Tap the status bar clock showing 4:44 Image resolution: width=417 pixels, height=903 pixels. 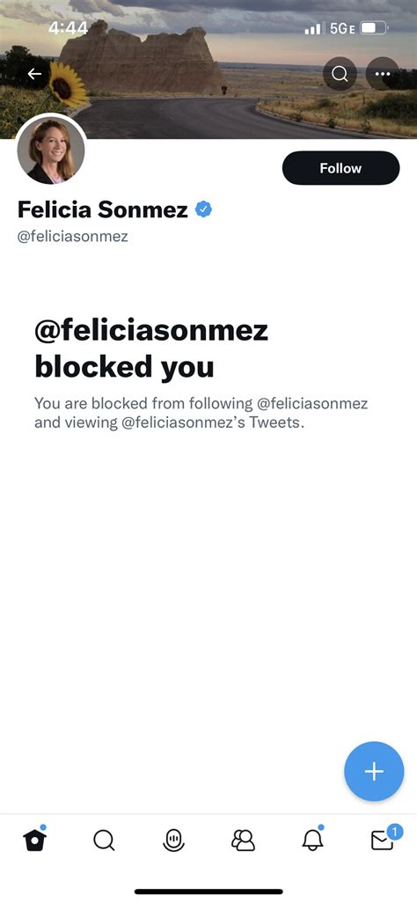pos(68,27)
